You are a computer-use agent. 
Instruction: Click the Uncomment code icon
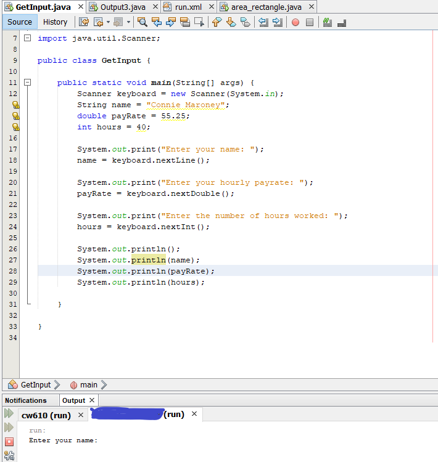click(x=342, y=22)
